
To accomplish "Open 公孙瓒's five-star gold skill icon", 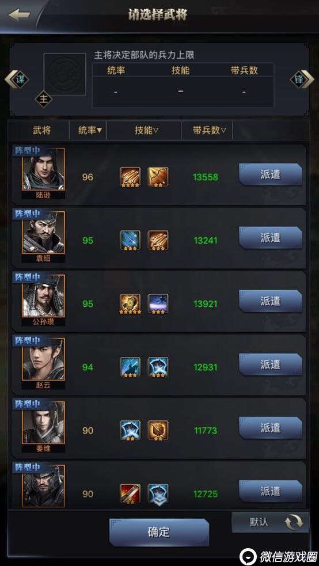I will pyautogui.click(x=130, y=303).
